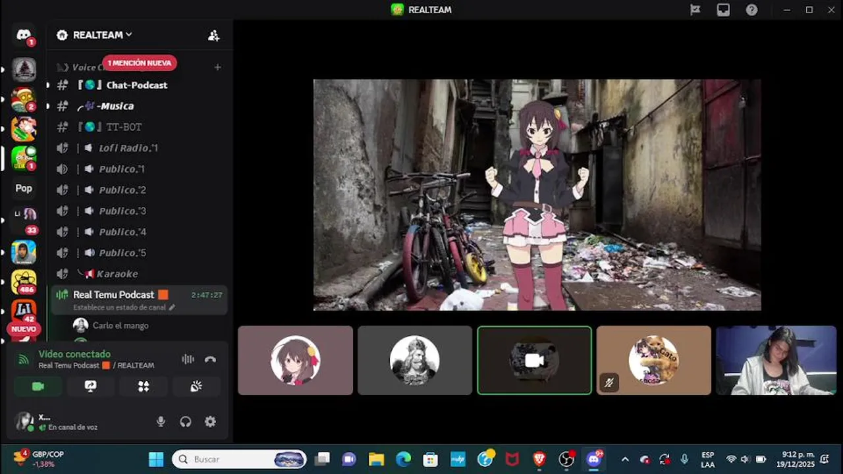Image resolution: width=843 pixels, height=474 pixels.
Task: Click plus icon to create channel
Action: tap(218, 67)
